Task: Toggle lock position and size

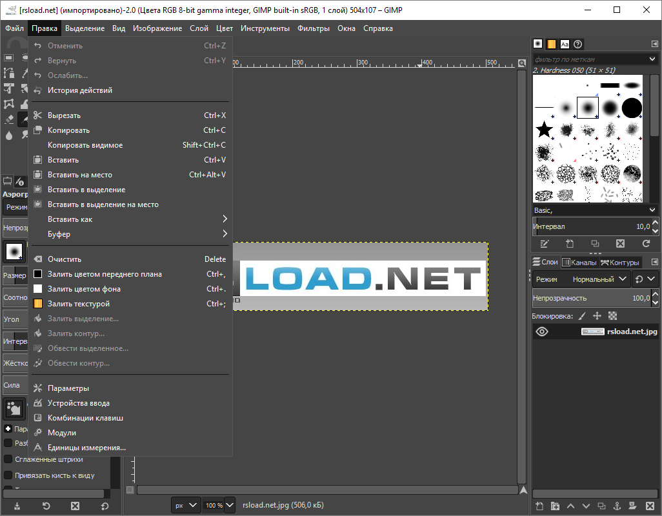Action: (597, 315)
